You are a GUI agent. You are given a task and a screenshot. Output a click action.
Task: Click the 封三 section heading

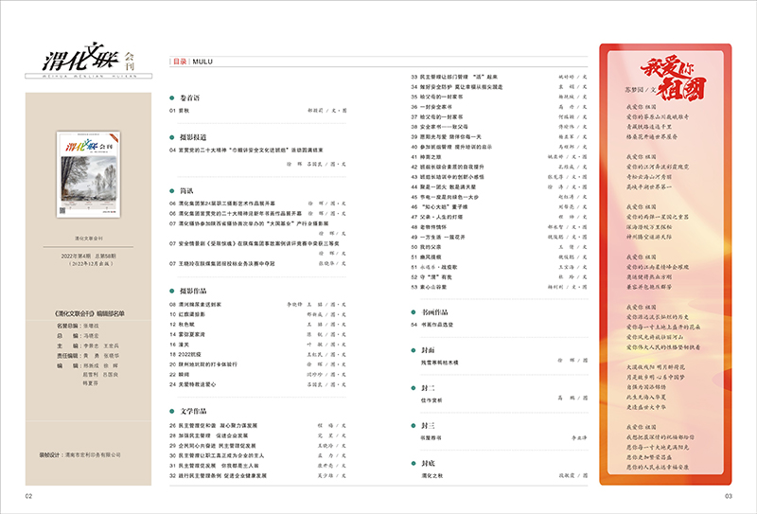point(428,425)
